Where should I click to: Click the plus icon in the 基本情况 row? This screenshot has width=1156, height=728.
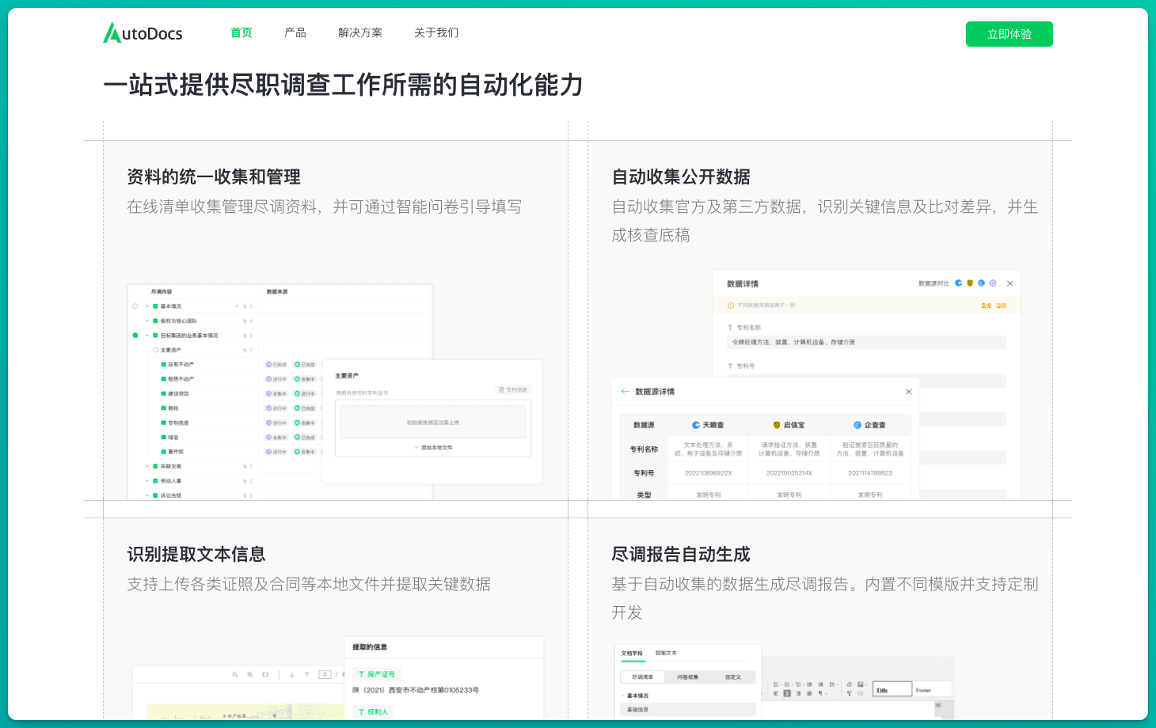point(236,306)
